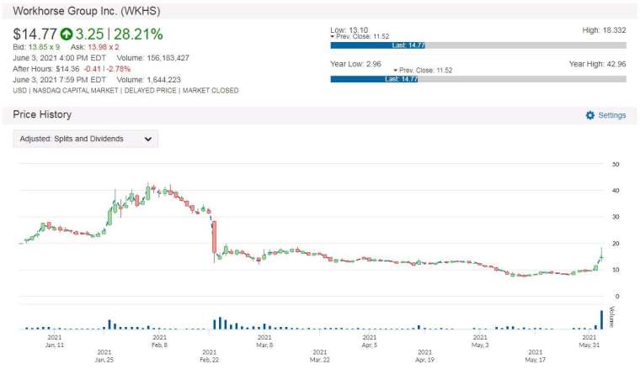The width and height of the screenshot is (640, 369).
Task: Click the after hours -2.78% change
Action: 119,69
